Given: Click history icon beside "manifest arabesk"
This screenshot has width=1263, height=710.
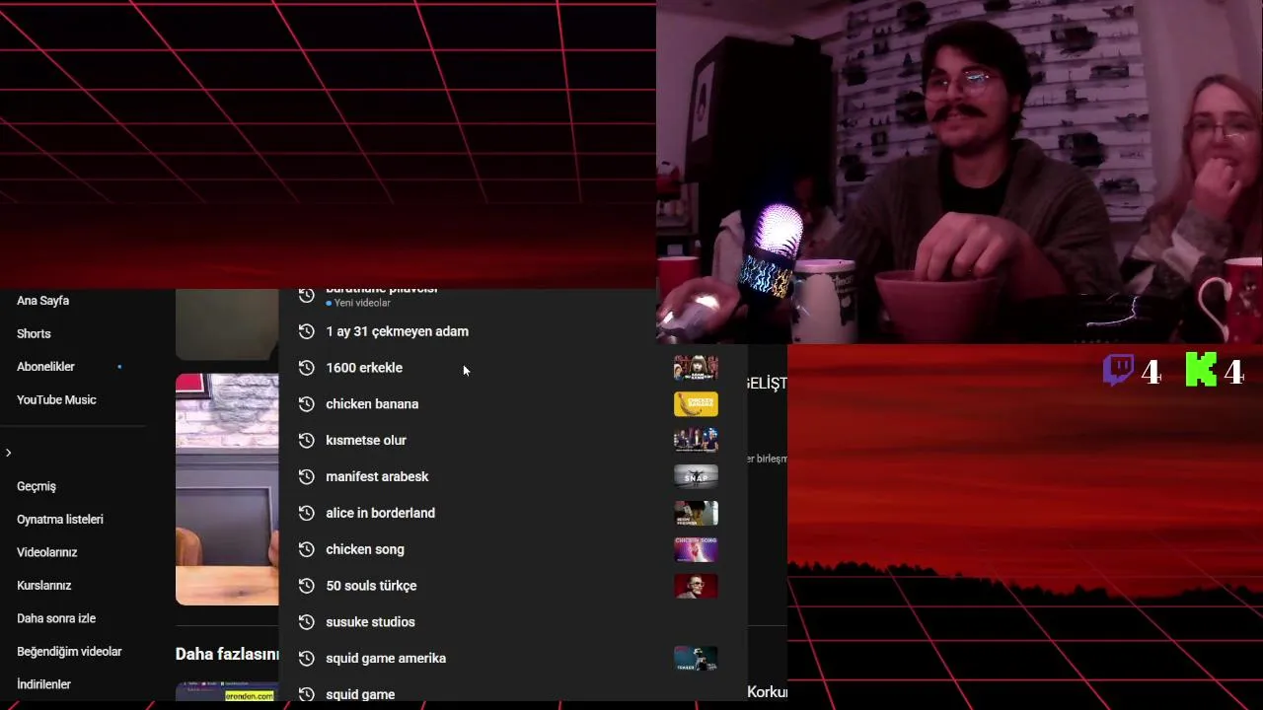Looking at the screenshot, I should click(306, 476).
